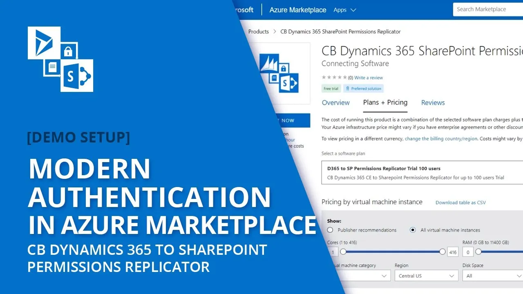The width and height of the screenshot is (523, 294).
Task: Open the Disk Space dropdown
Action: (493, 276)
